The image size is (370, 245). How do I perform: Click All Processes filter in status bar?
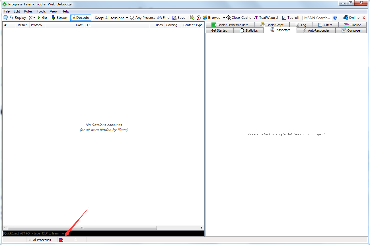[x=40, y=240]
